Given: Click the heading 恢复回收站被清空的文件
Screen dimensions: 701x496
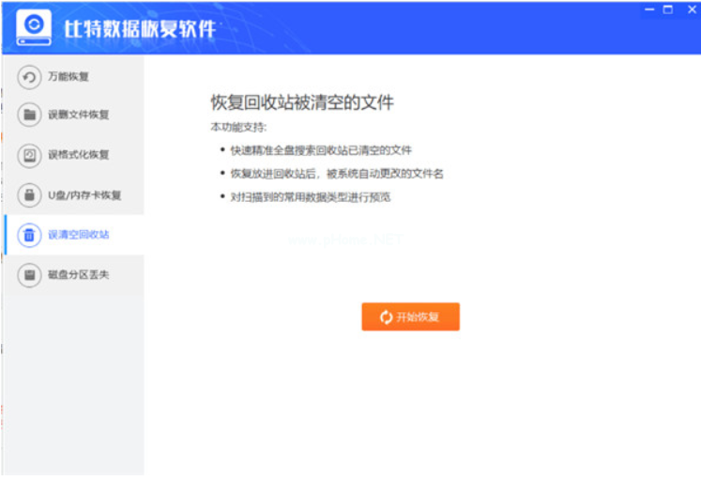Looking at the screenshot, I should pos(302,102).
